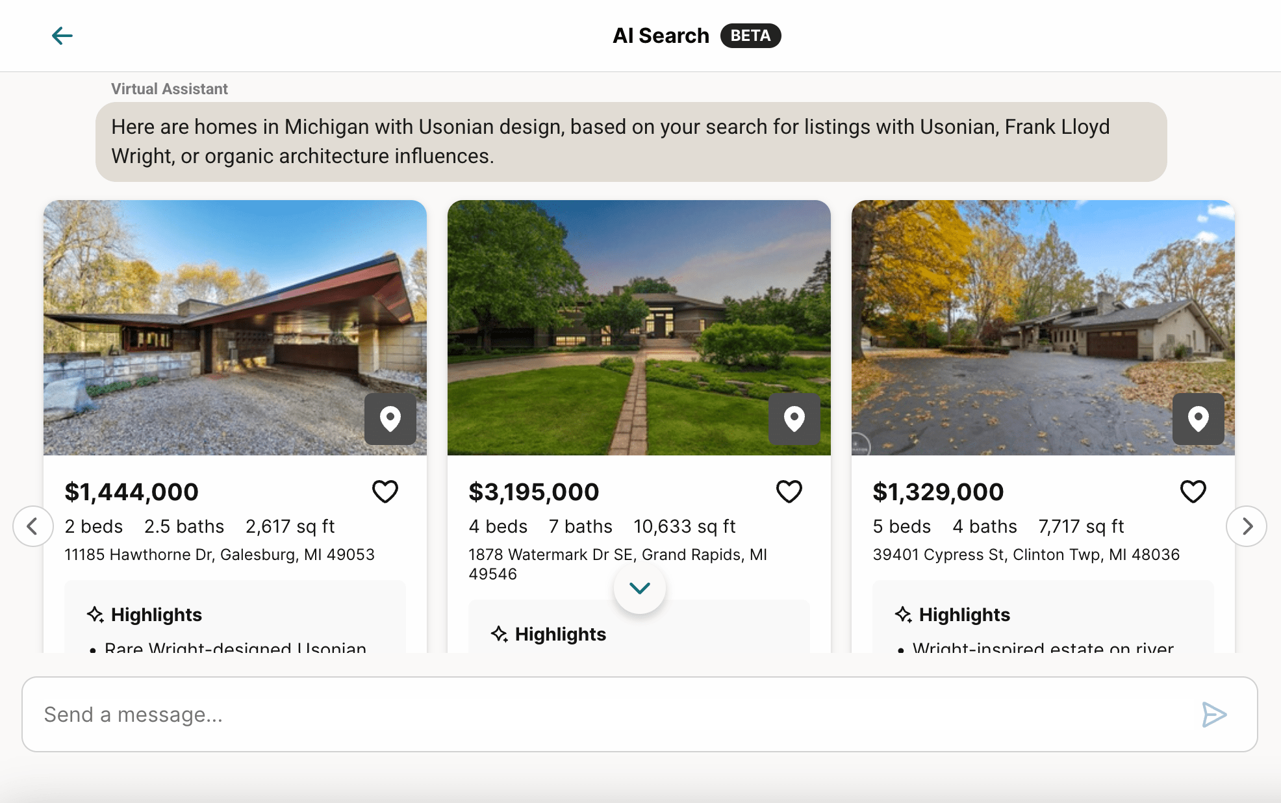Click the left carousel arrow

32,526
